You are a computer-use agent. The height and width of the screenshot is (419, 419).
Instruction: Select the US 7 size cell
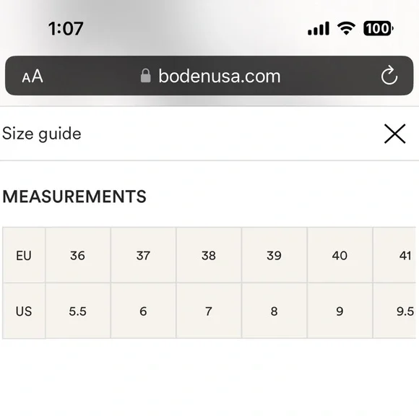coord(209,311)
